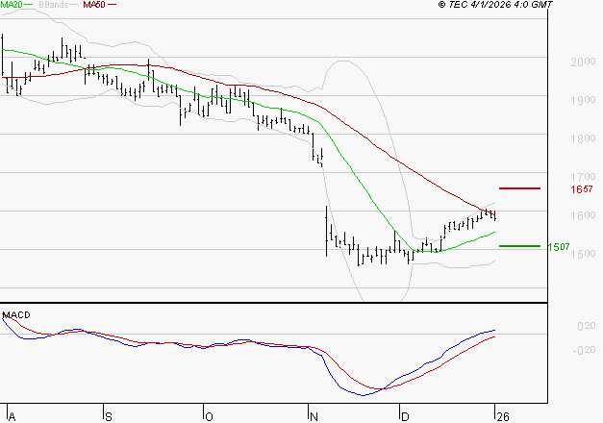This screenshot has width=603, height=423.
Task: Click the MACD panel label
Action: (16, 315)
